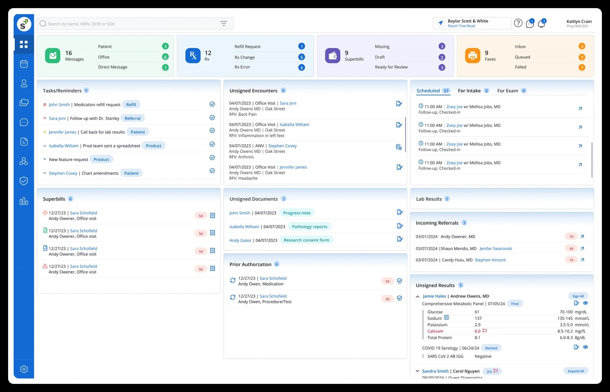This screenshot has width=610, height=392.
Task: Mark Jennifer James call back task complete
Action: click(212, 131)
